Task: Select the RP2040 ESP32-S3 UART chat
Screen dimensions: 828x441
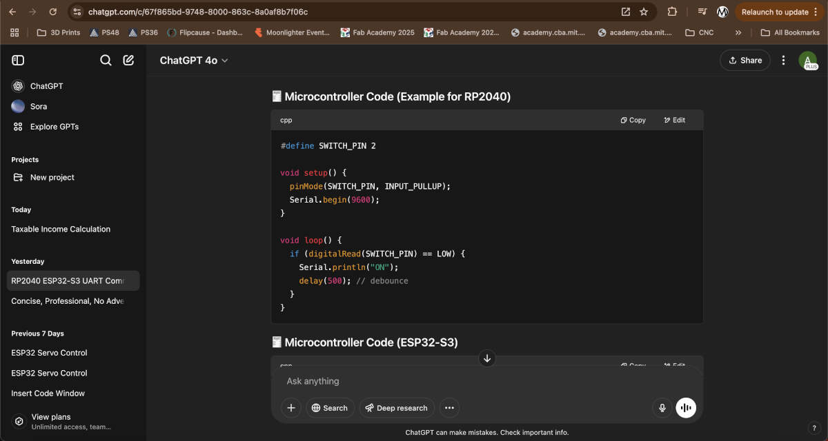Action: (73, 280)
